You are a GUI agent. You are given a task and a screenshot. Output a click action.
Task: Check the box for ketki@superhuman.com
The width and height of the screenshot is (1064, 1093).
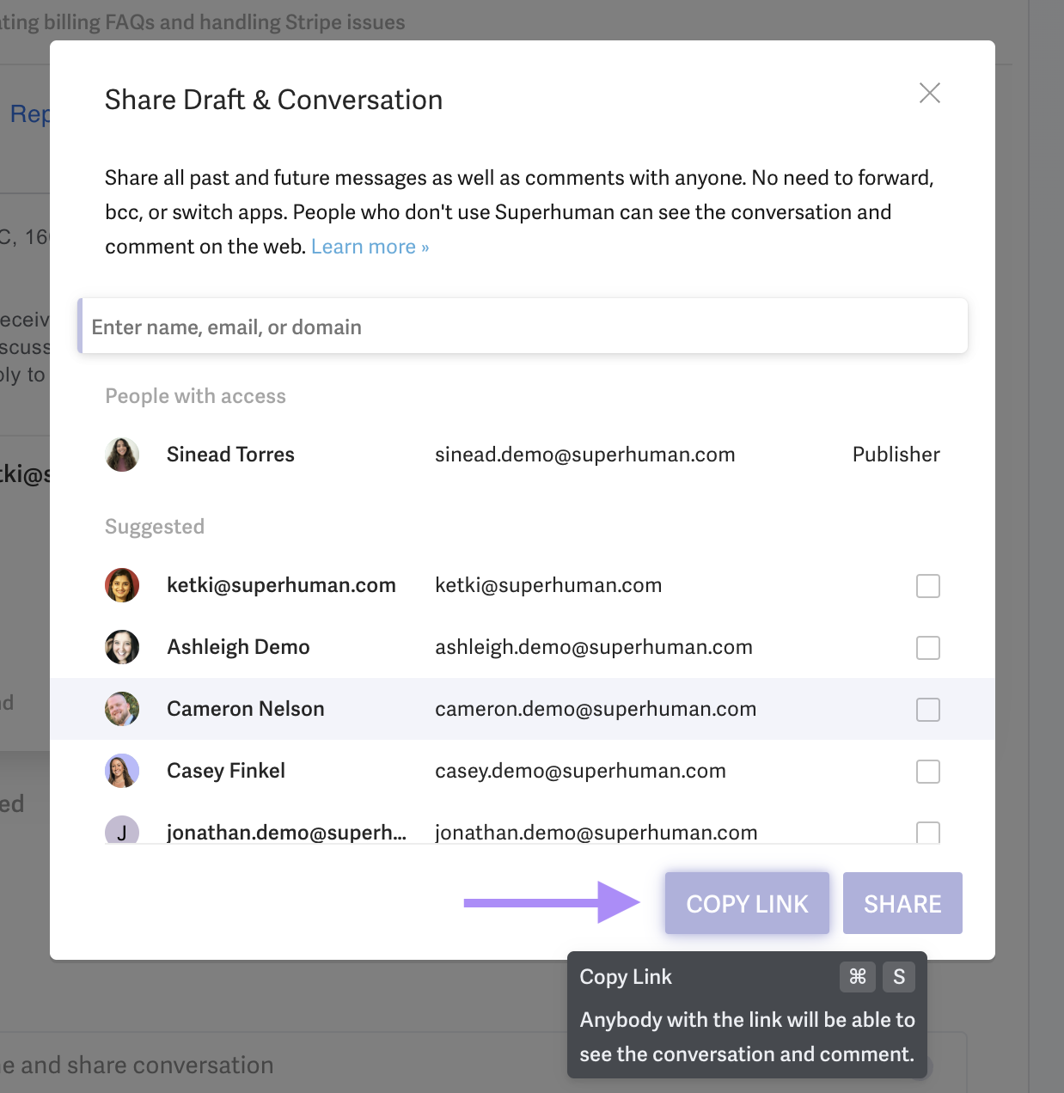pyautogui.click(x=927, y=586)
